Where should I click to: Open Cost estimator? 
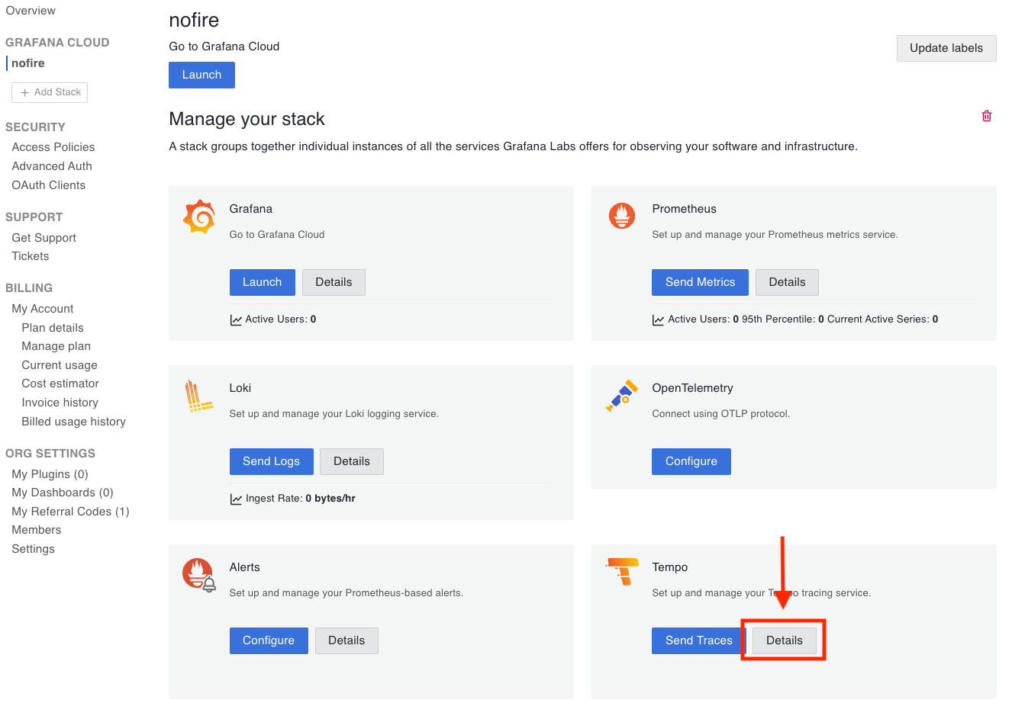tap(60, 383)
